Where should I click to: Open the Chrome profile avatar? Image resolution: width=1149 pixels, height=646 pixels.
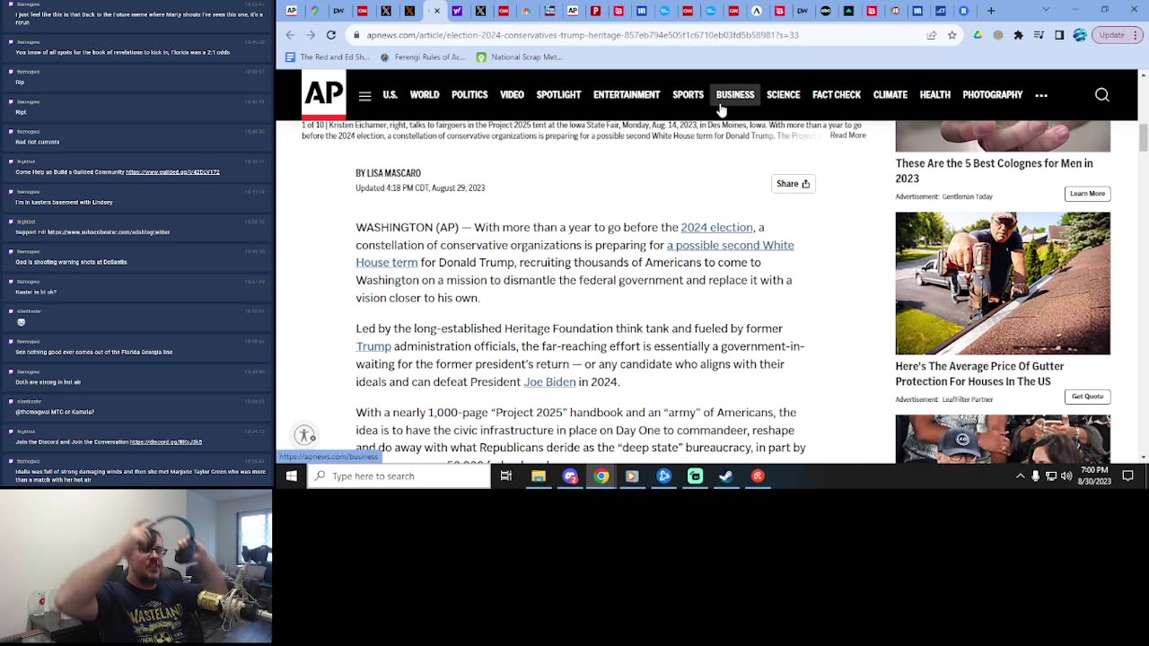(x=1080, y=35)
